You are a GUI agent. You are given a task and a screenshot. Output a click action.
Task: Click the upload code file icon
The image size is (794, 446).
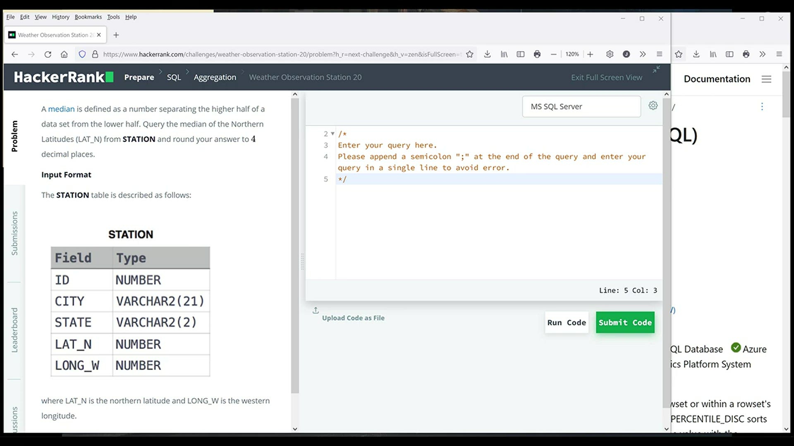point(316,310)
